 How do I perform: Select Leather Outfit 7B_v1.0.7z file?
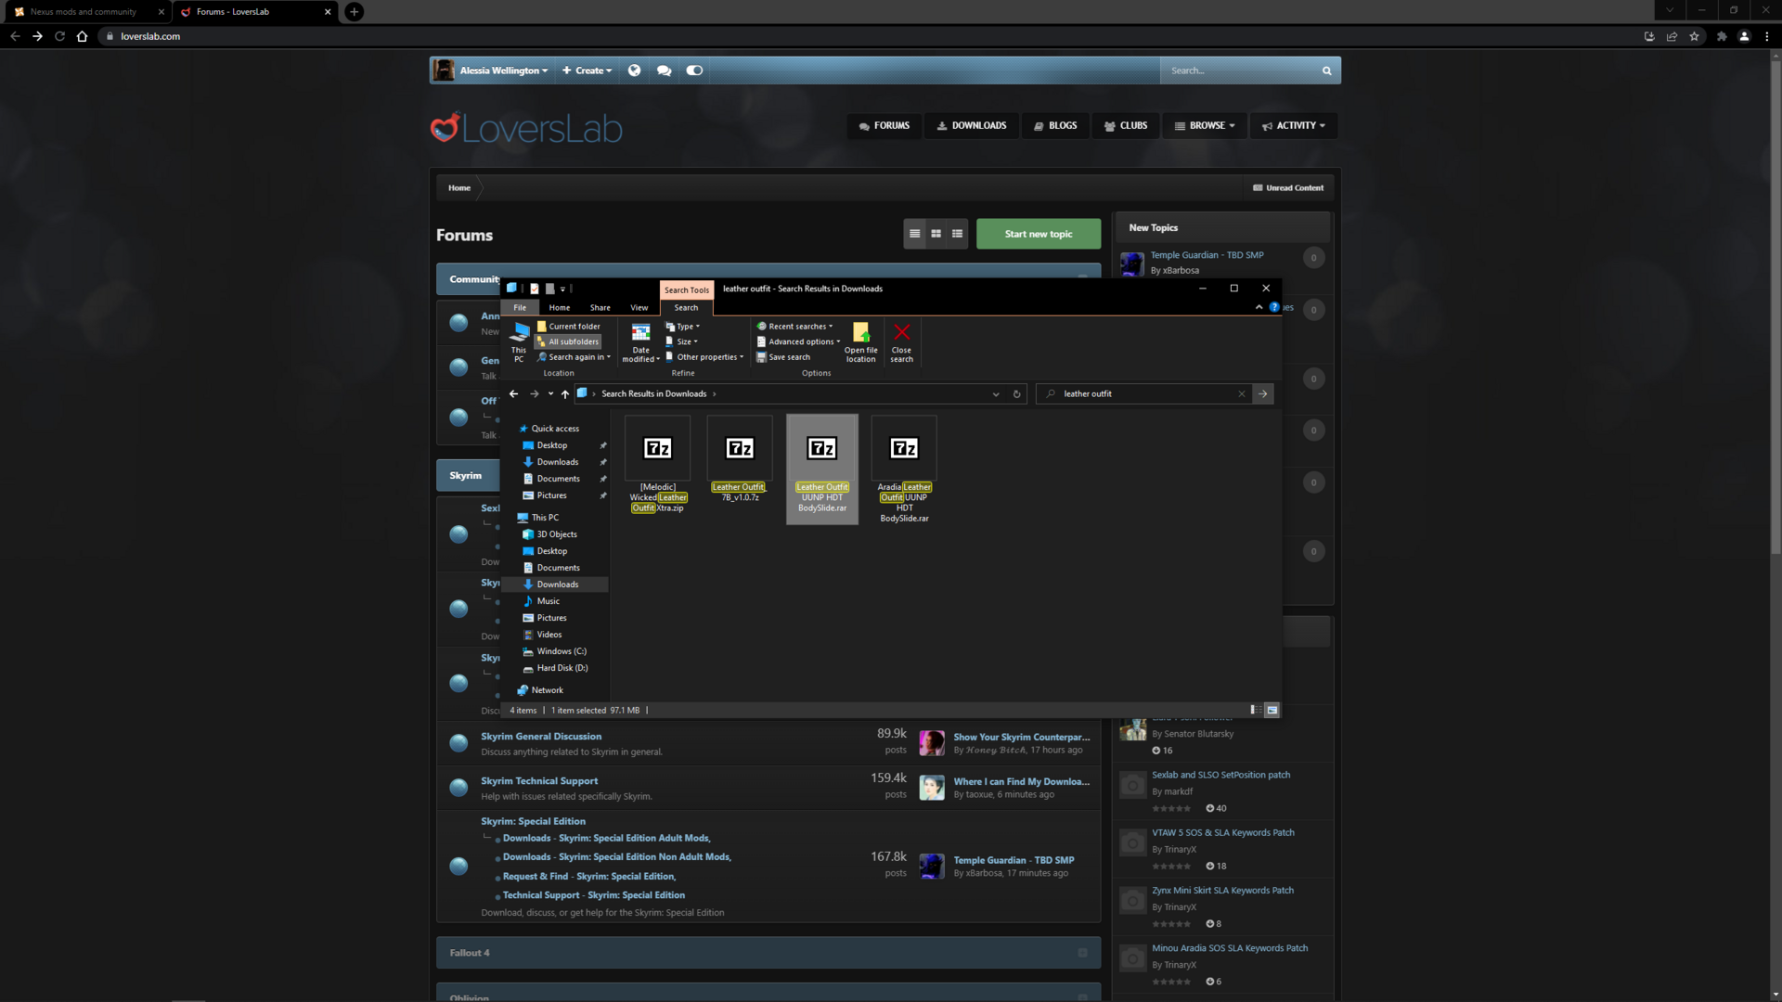[x=740, y=460]
